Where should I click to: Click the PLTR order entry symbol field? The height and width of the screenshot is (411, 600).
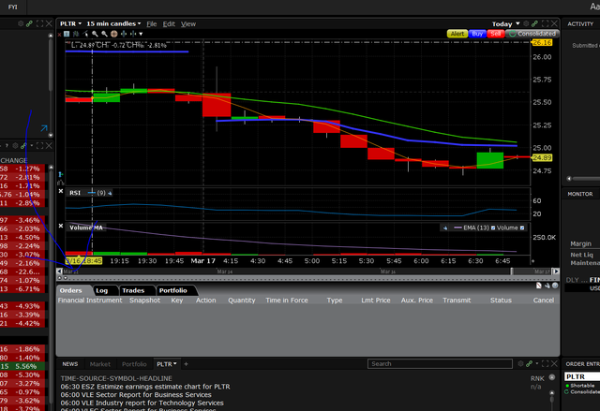[x=582, y=377]
